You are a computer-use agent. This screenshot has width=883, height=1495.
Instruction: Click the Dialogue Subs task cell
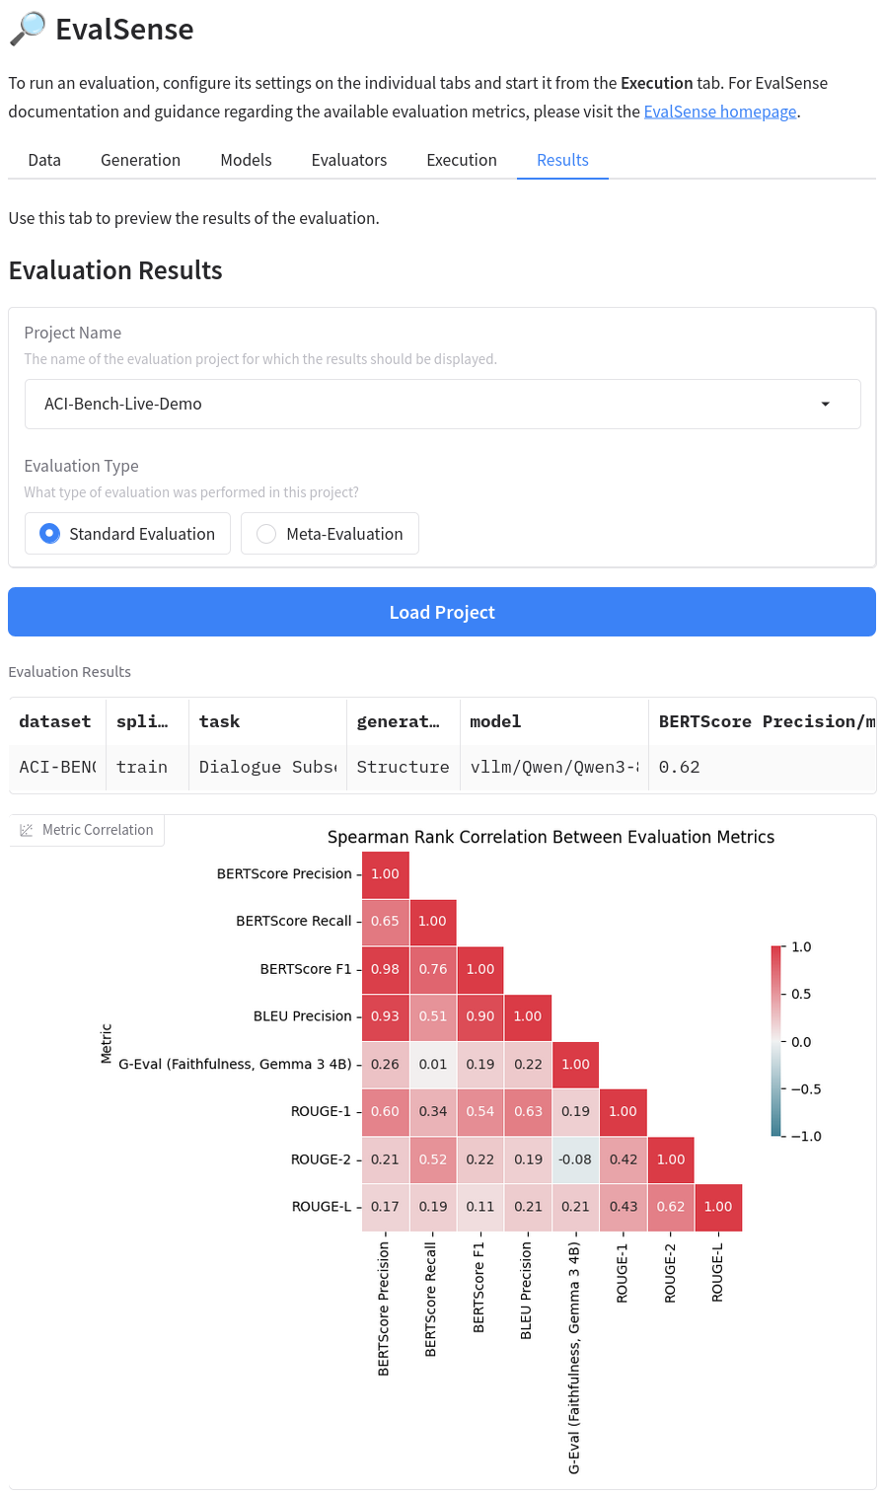click(266, 767)
